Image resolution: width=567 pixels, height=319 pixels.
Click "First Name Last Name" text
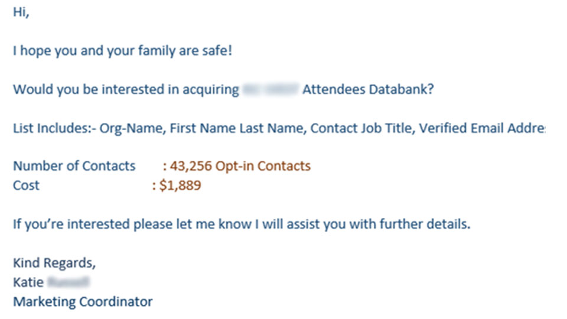click(237, 128)
